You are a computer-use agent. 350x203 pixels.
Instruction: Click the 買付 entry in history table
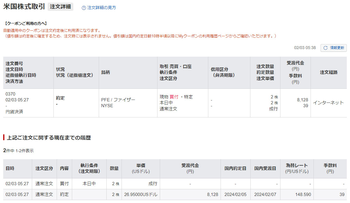tap(64, 184)
